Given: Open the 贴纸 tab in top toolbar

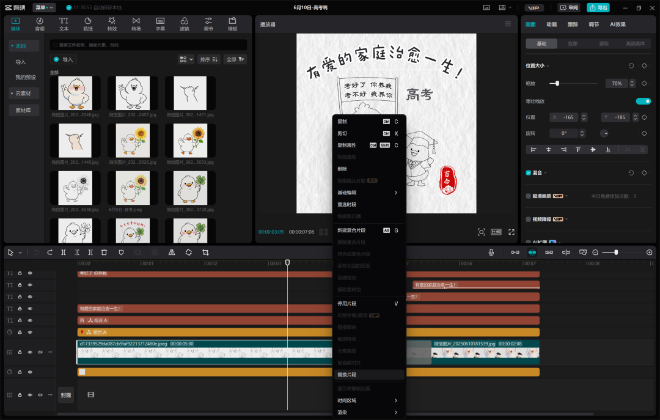Looking at the screenshot, I should pyautogui.click(x=88, y=24).
